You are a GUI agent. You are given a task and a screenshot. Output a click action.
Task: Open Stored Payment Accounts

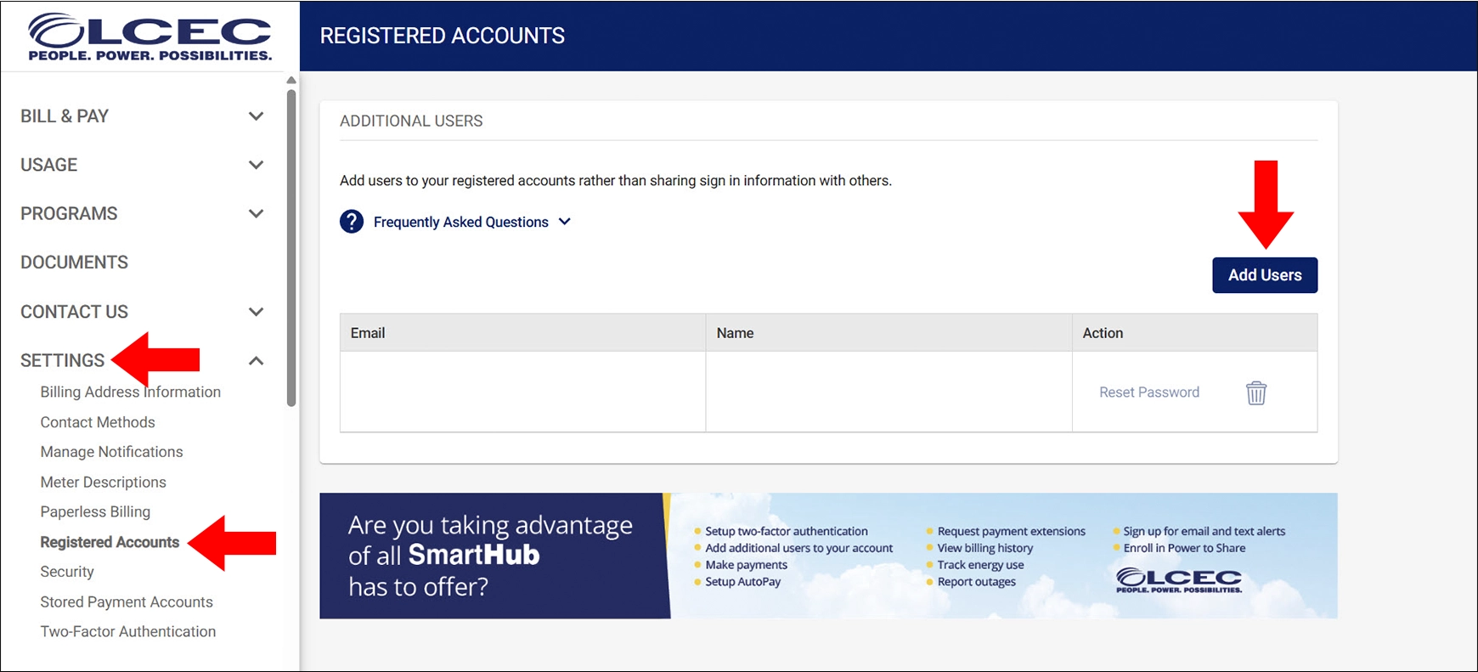pyautogui.click(x=127, y=601)
